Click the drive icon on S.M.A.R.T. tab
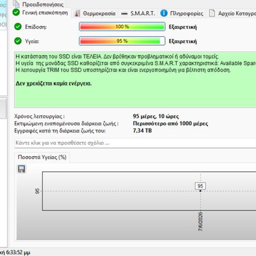Viewport: 256px width, 256px height. [x=124, y=13]
